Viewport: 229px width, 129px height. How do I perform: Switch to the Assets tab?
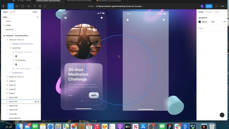12,12
